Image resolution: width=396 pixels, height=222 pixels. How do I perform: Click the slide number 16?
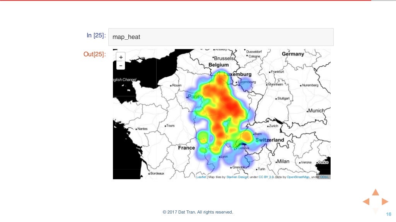[x=388, y=214]
